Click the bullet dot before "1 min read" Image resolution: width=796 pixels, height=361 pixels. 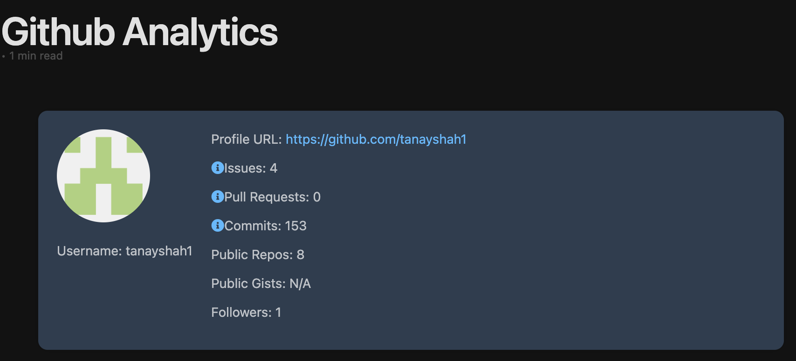pos(4,57)
